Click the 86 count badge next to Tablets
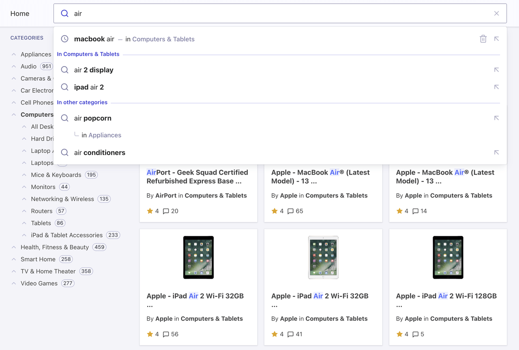 (60, 223)
